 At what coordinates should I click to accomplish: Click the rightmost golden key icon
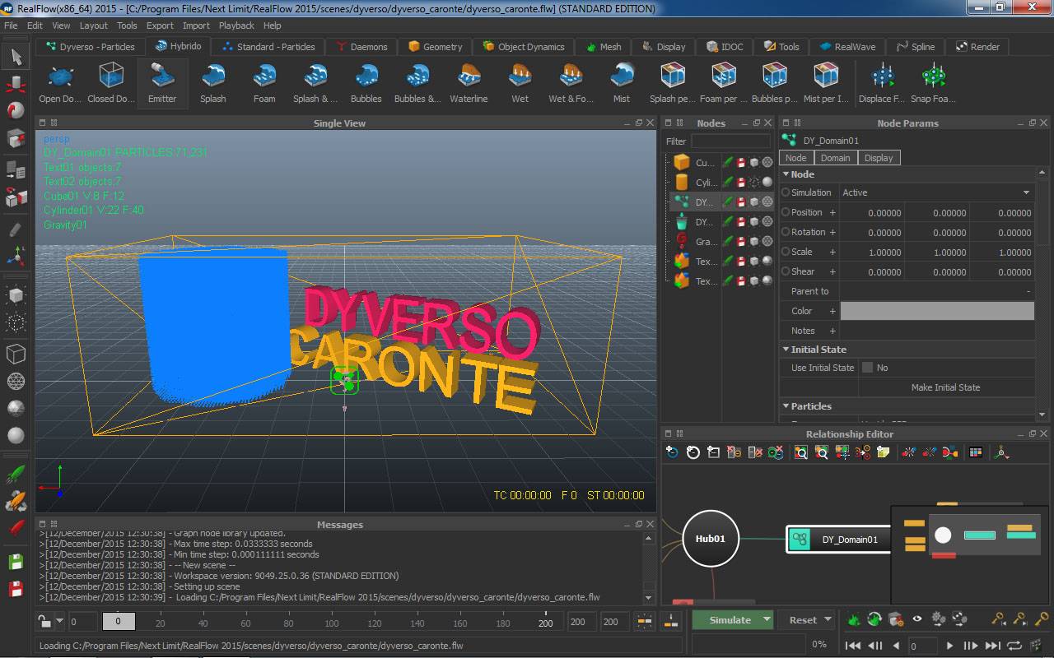click(1042, 619)
